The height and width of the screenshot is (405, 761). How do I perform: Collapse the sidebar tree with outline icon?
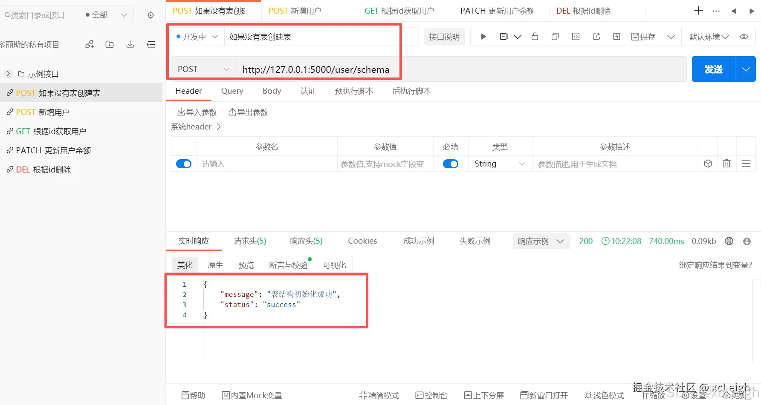click(x=150, y=44)
